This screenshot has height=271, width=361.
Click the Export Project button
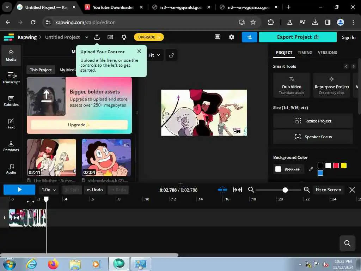298,37
